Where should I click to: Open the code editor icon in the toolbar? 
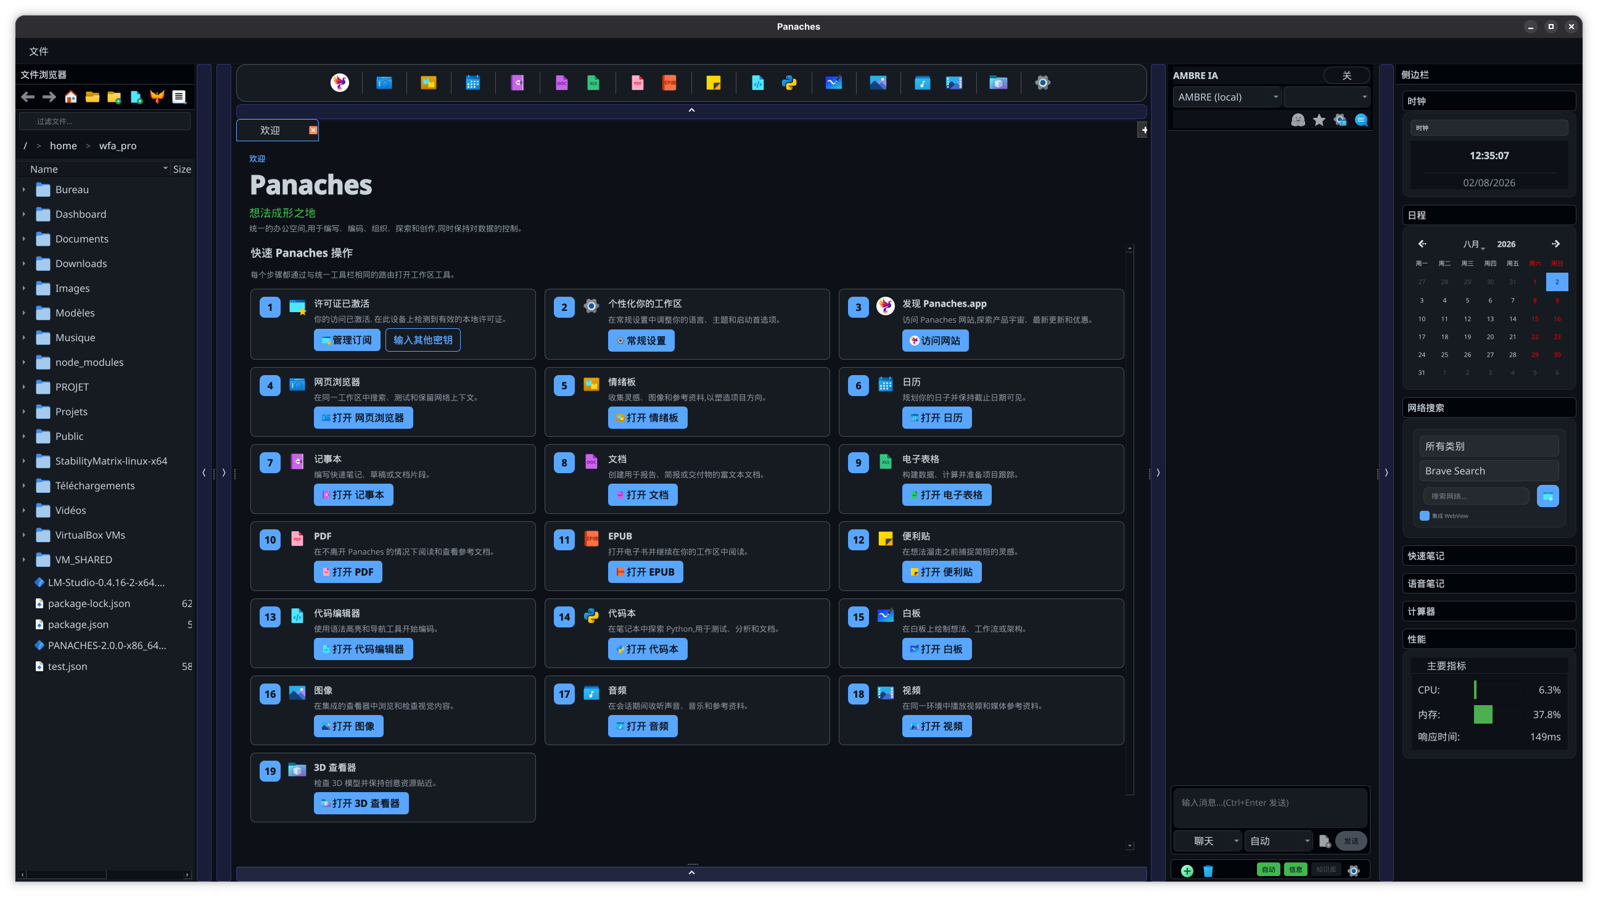coord(757,83)
